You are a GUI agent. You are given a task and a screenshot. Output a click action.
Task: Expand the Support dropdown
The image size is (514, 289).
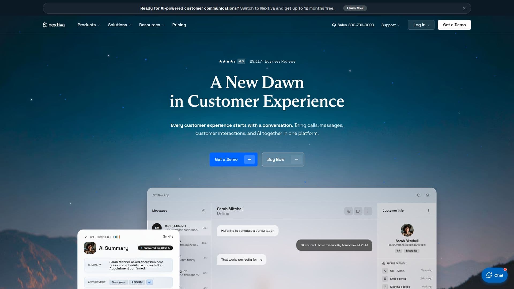tap(390, 25)
